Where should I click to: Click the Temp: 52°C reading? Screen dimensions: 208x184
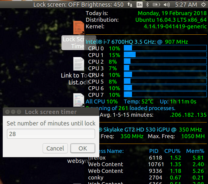[x=139, y=102]
